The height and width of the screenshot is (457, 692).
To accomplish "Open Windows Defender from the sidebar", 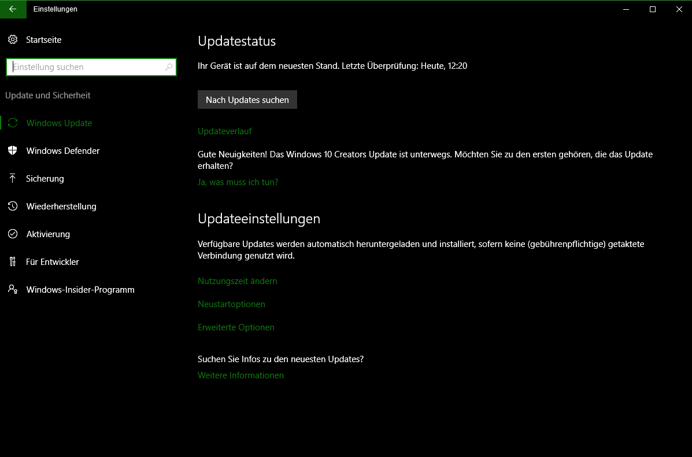I will point(13,150).
